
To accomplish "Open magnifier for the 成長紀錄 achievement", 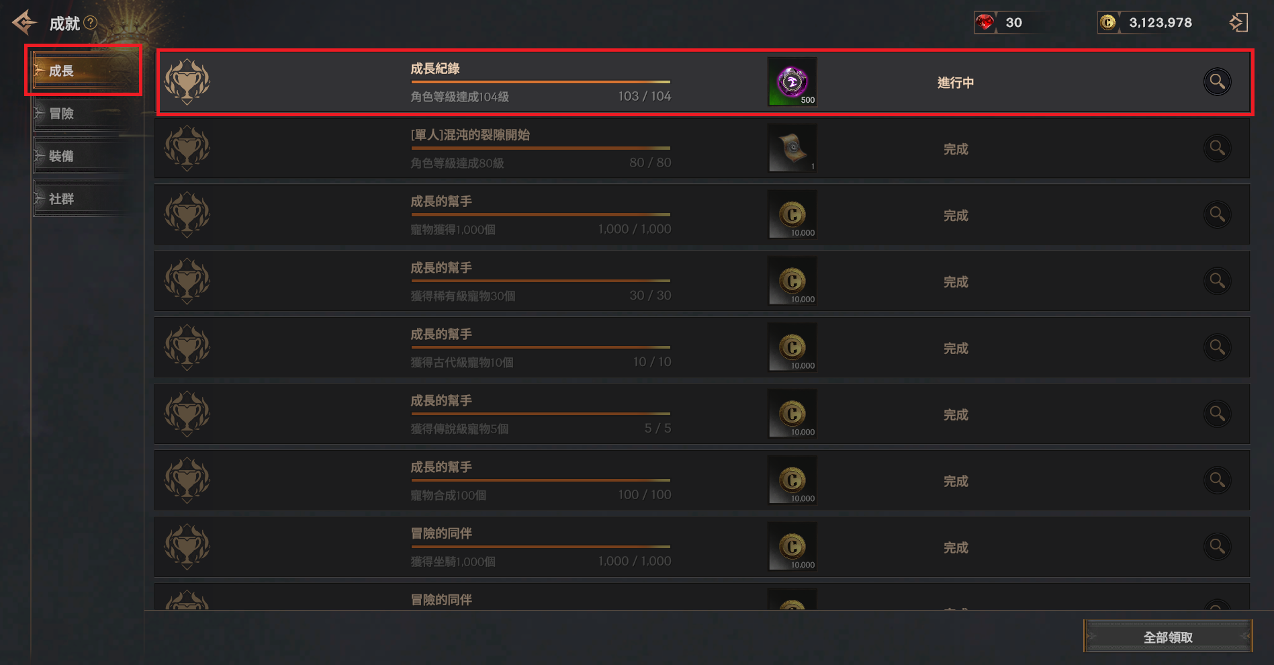I will click(x=1217, y=82).
